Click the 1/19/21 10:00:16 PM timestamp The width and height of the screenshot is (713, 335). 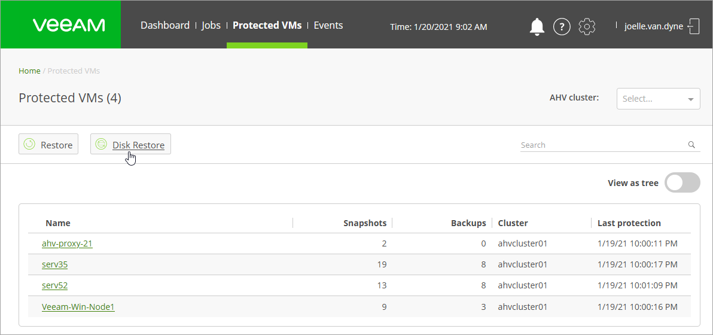[638, 307]
